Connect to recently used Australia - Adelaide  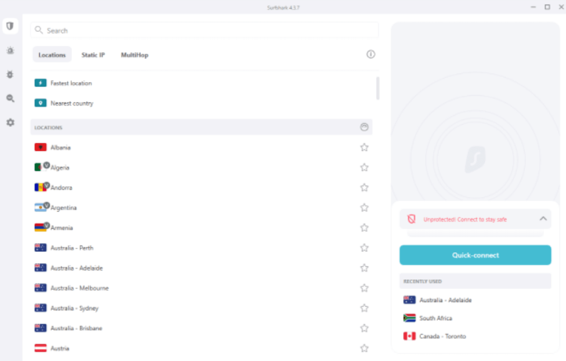[475, 300]
